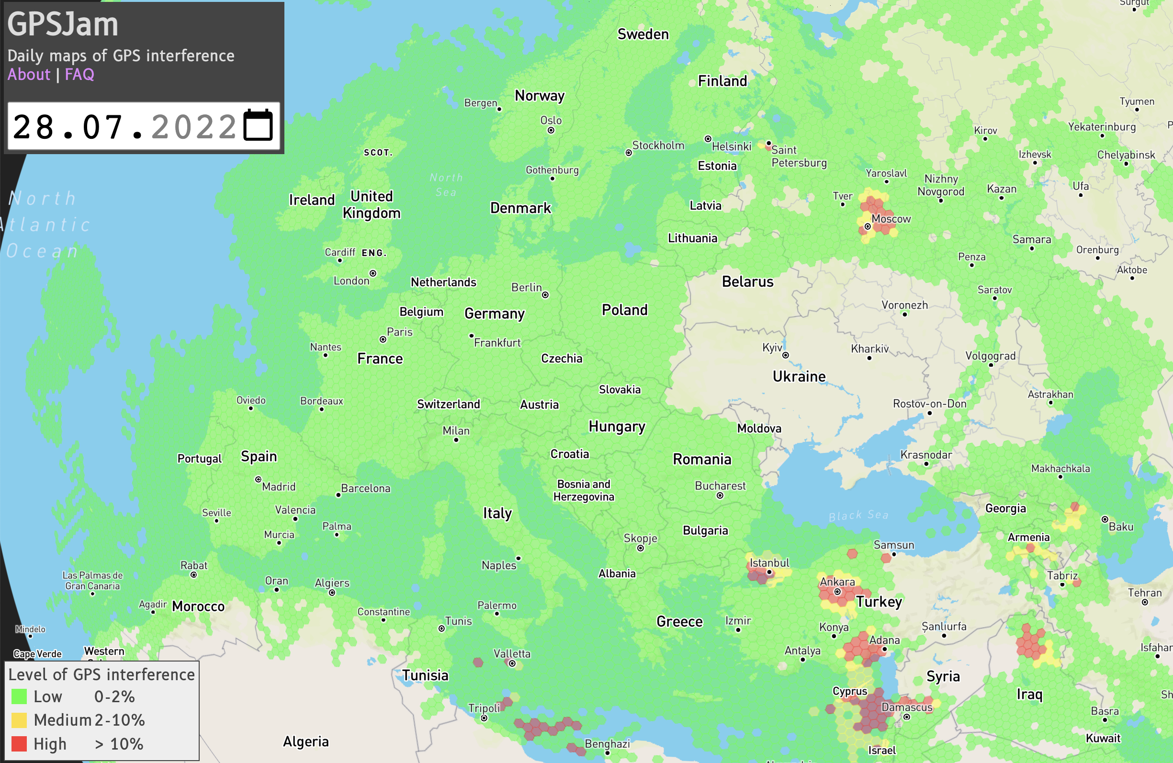Screen dimensions: 1173x763
Task: Click the Volgograd city label
Action: click(x=990, y=356)
